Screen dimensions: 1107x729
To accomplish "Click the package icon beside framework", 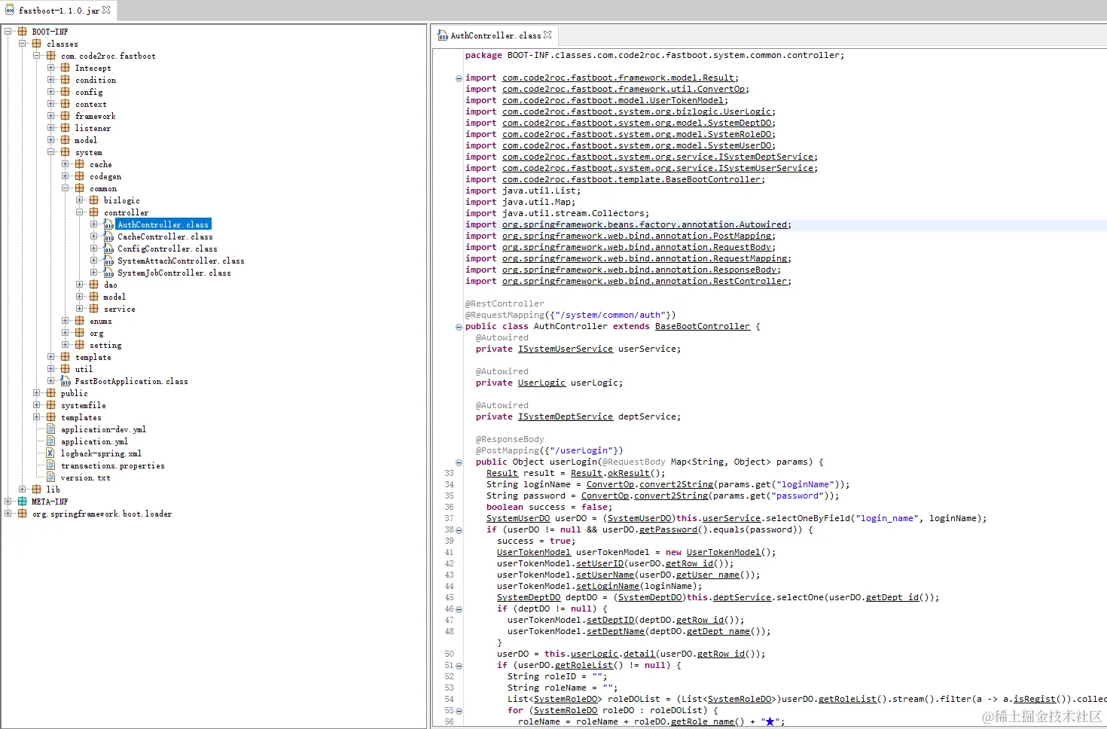I will coord(66,116).
